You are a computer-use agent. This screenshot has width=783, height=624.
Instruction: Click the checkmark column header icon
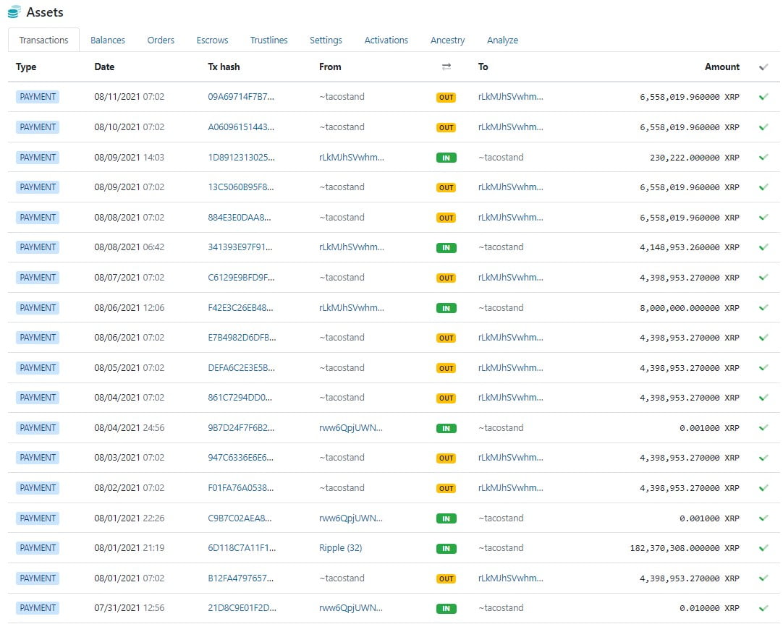click(x=763, y=67)
